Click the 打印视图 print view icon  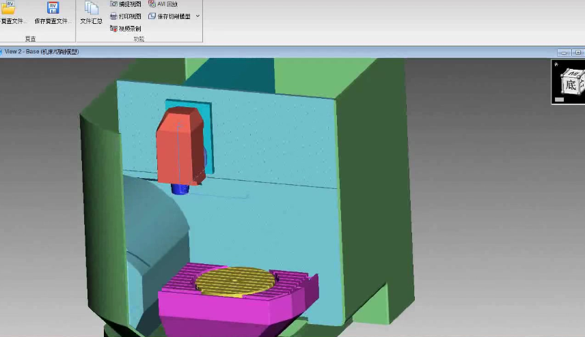click(125, 16)
